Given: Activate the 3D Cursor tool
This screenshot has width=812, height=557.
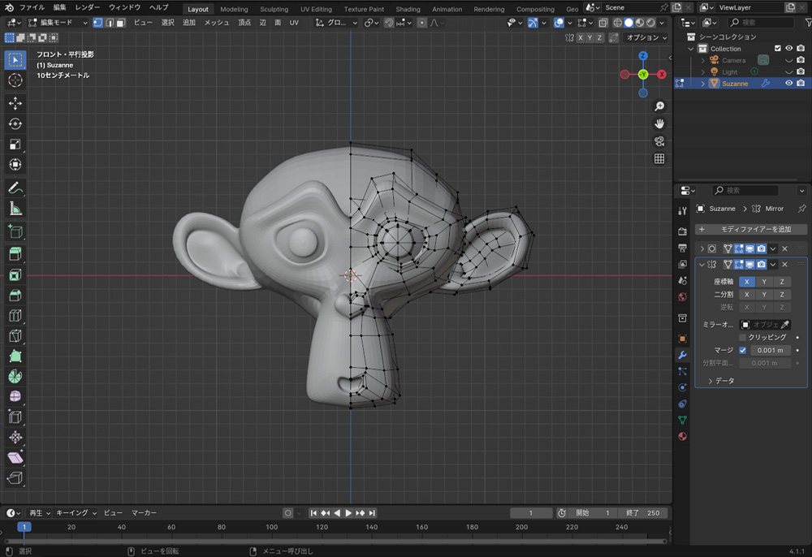Looking at the screenshot, I should 15,80.
